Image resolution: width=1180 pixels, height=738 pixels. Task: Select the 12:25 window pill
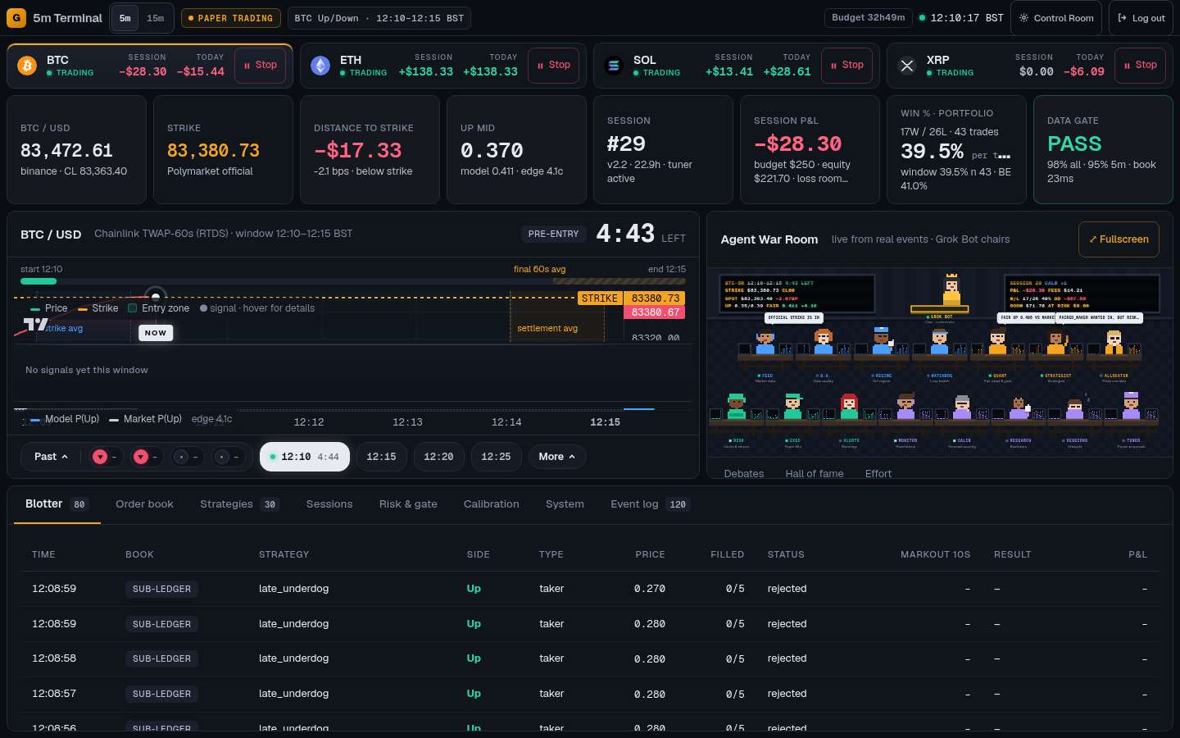coord(496,457)
